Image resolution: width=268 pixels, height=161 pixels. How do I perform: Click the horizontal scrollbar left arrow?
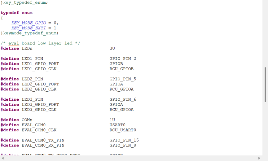(x=3, y=158)
